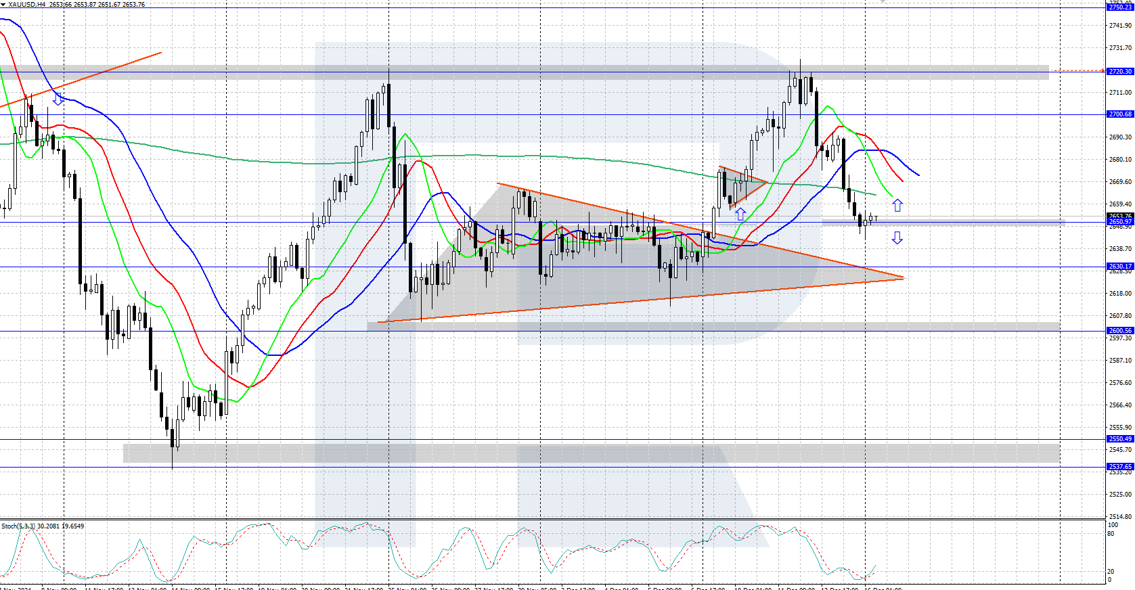Click axis value 2731.70

coord(1120,48)
